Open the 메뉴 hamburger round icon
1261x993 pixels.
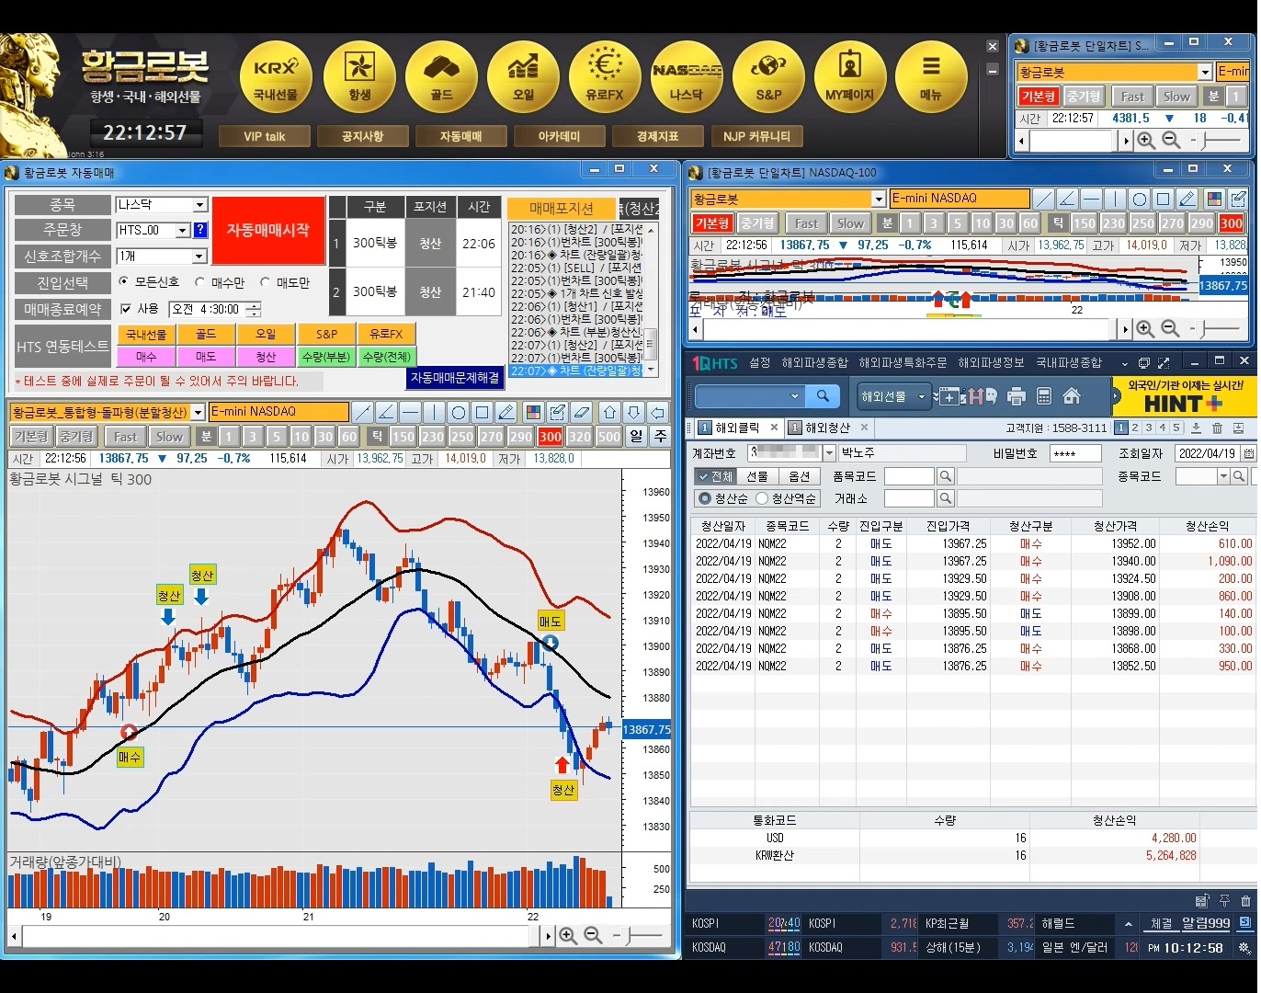[931, 78]
